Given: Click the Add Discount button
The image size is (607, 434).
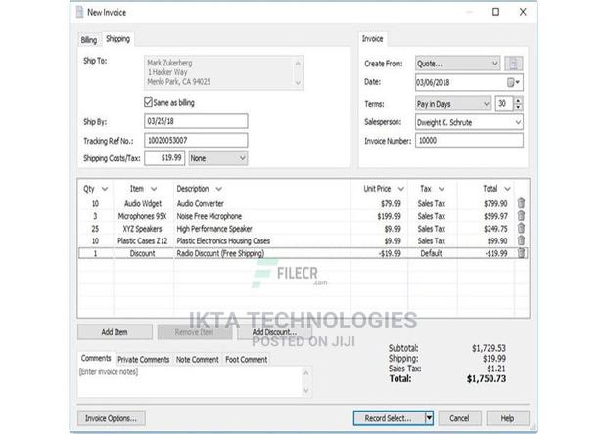Looking at the screenshot, I should (274, 332).
